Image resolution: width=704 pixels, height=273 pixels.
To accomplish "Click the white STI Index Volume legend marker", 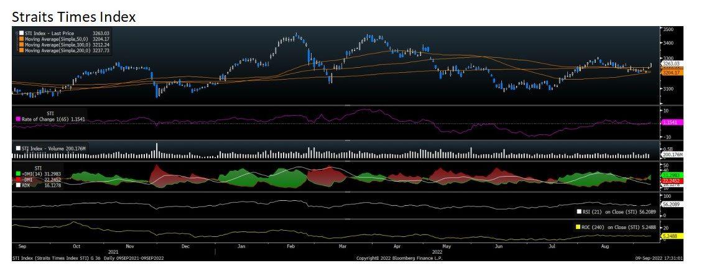I will 18,149.
